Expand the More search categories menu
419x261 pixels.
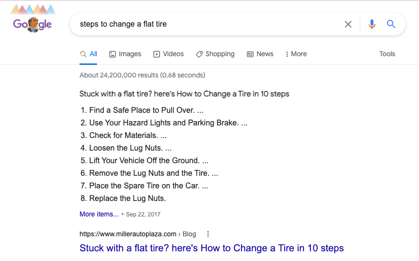point(296,54)
